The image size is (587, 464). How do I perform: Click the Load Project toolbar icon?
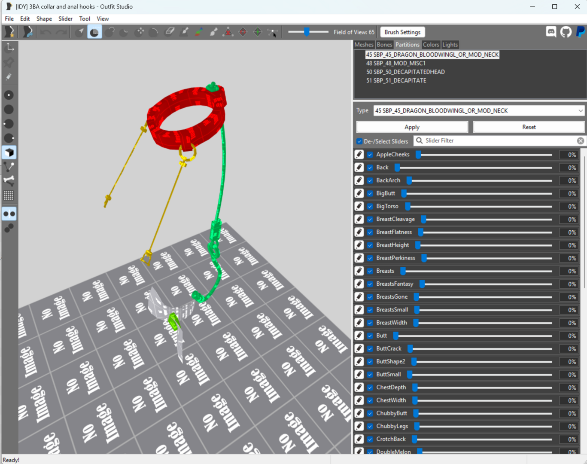[x=28, y=32]
